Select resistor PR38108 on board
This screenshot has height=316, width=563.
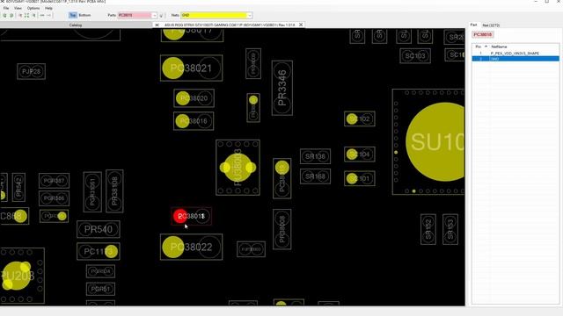[x=114, y=191]
